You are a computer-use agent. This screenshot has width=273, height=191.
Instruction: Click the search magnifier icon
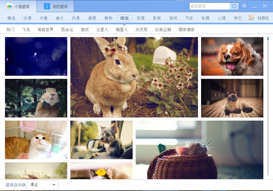(234, 6)
